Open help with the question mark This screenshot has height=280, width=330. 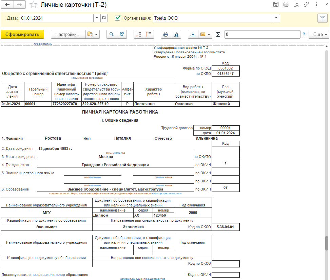[304, 34]
